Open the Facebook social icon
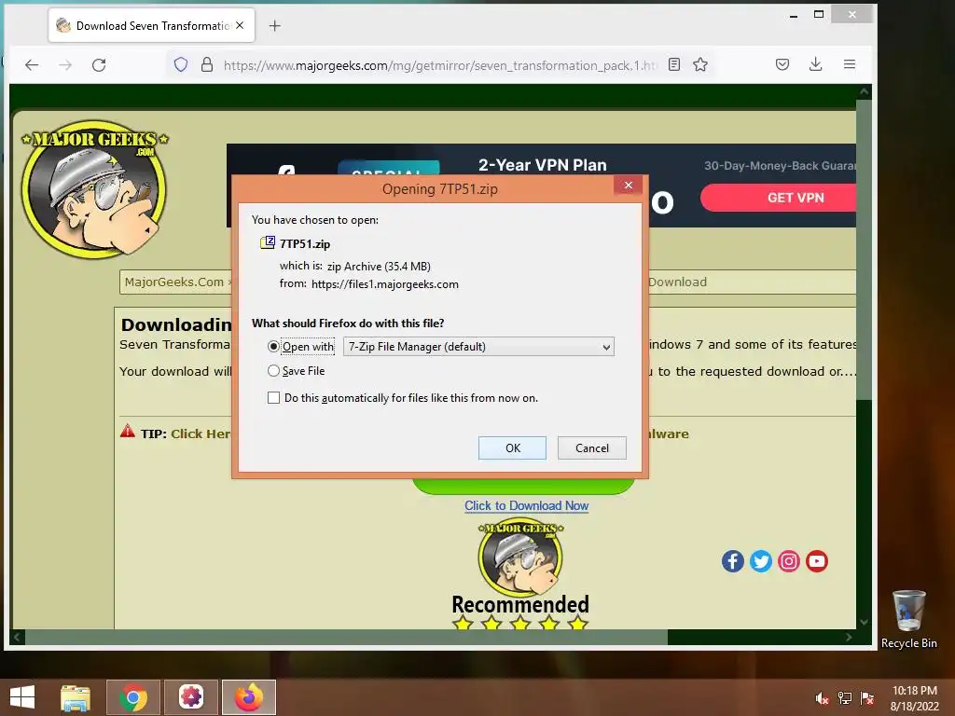Screen dimensions: 955x716 (733, 561)
